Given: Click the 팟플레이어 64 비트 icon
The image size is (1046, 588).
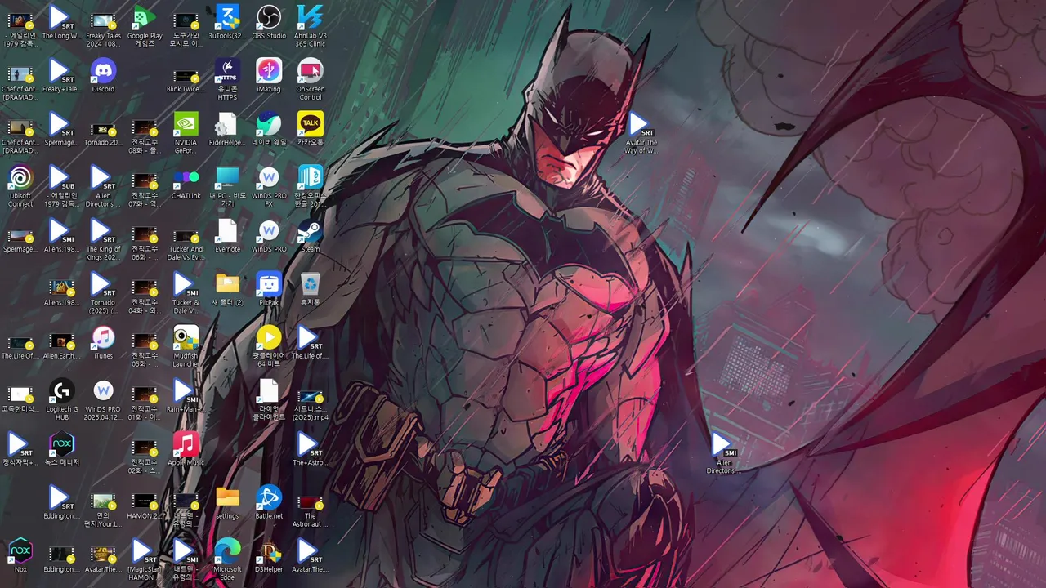Looking at the screenshot, I should click(269, 347).
